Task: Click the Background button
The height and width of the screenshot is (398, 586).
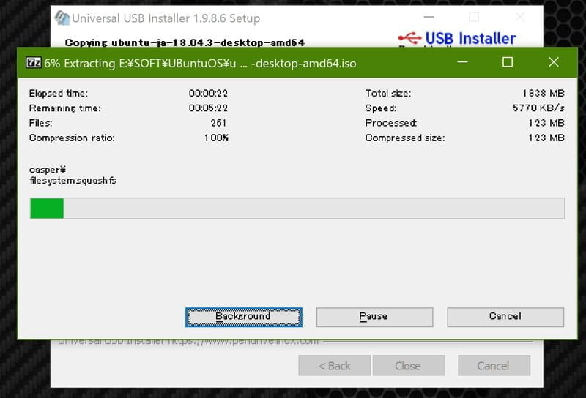Action: [x=244, y=317]
